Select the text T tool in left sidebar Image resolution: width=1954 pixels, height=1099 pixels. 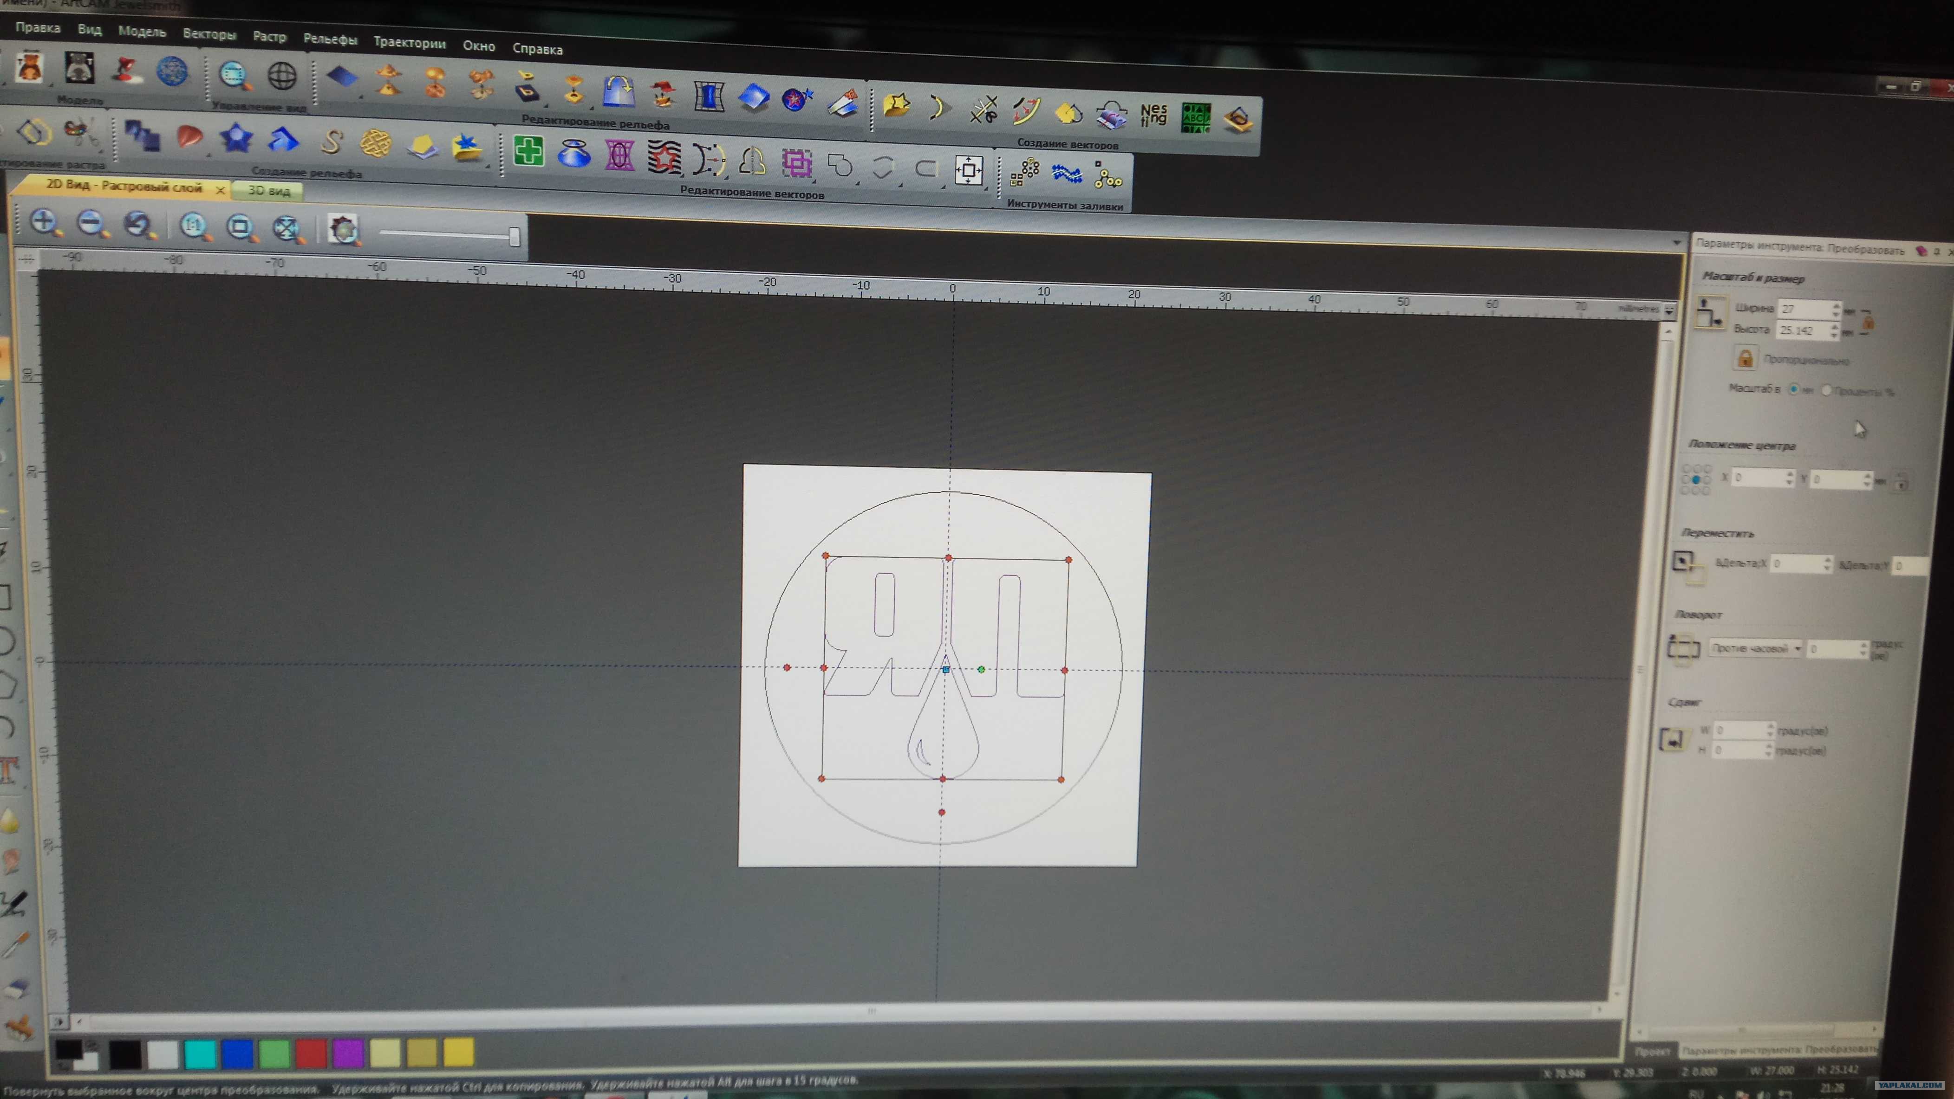tap(10, 770)
